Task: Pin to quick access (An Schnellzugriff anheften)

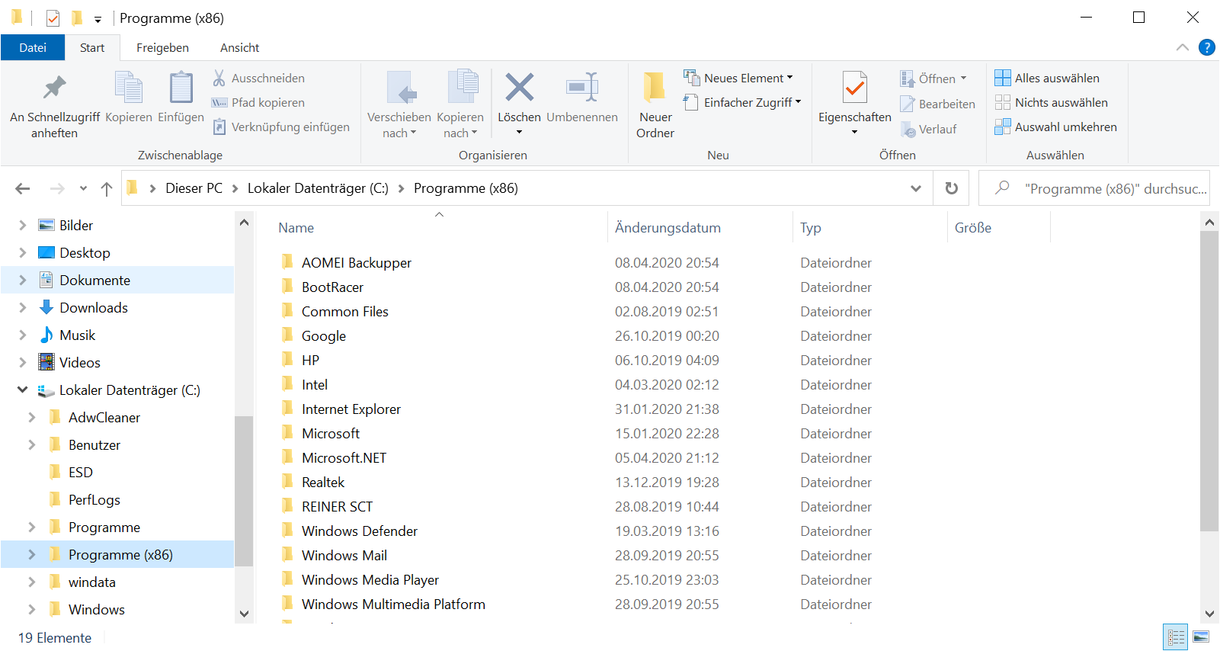Action: 54,105
